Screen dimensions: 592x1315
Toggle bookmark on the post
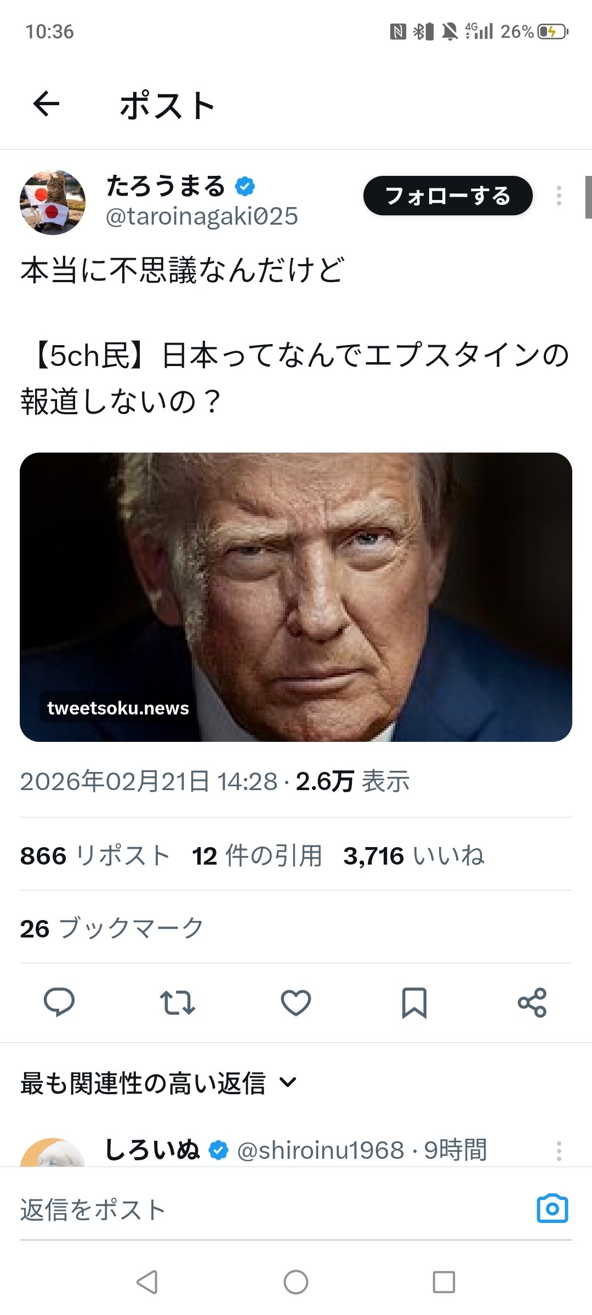click(414, 1003)
